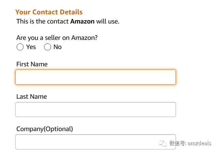Click the "No" label text
Image resolution: width=218 pixels, height=153 pixels.
pyautogui.click(x=58, y=47)
